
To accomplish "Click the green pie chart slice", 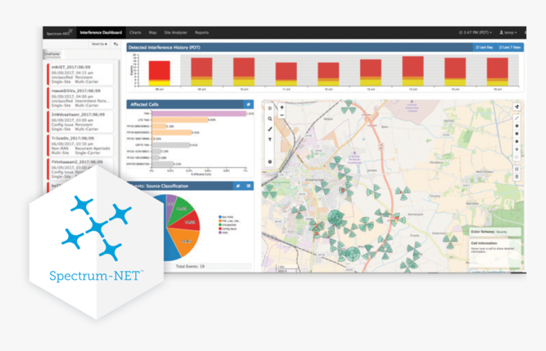I will point(180,210).
